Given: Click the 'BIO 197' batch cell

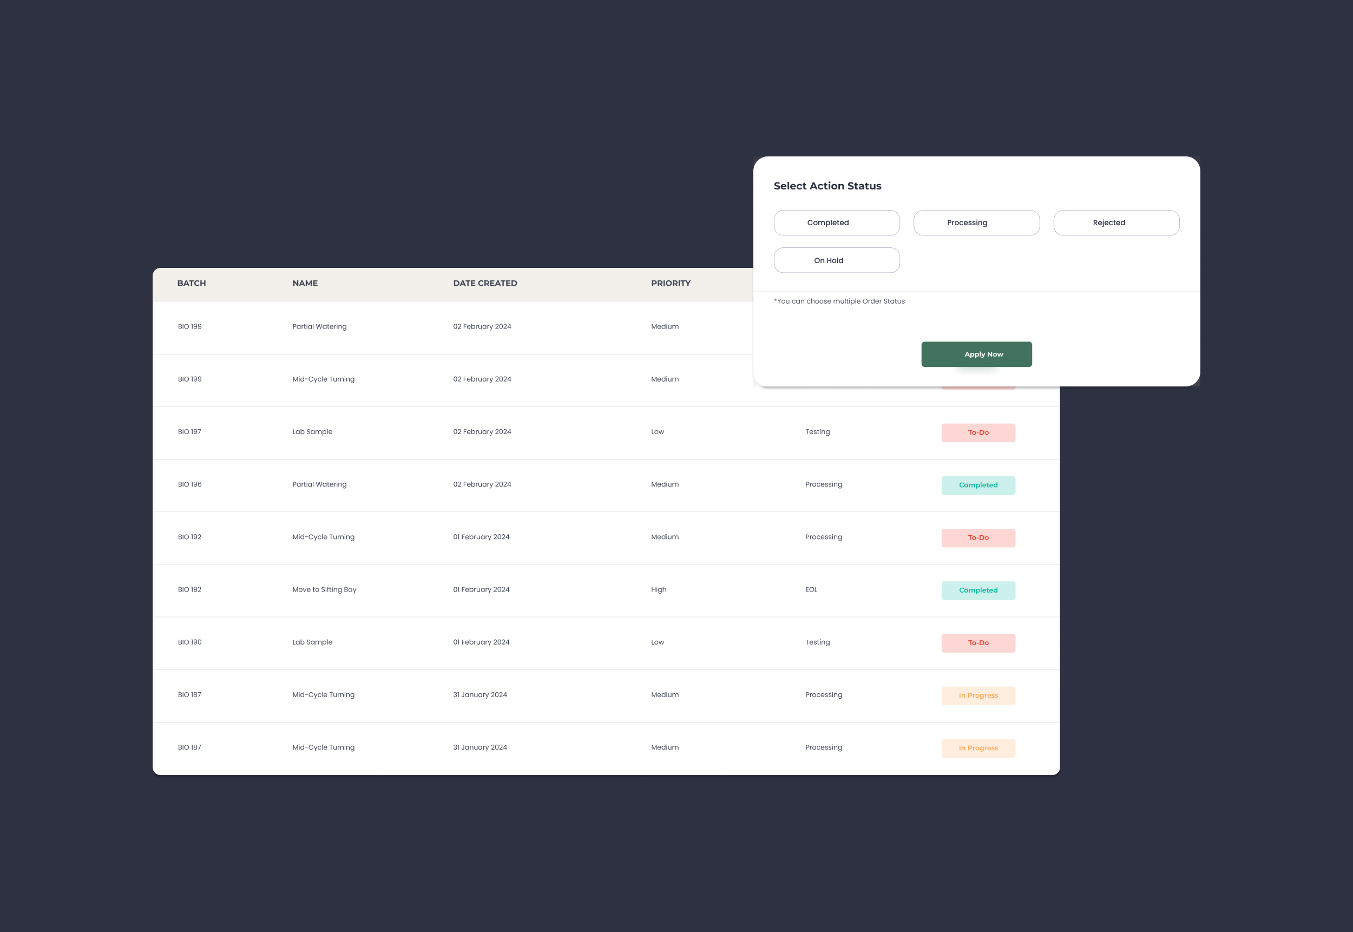Looking at the screenshot, I should 190,431.
